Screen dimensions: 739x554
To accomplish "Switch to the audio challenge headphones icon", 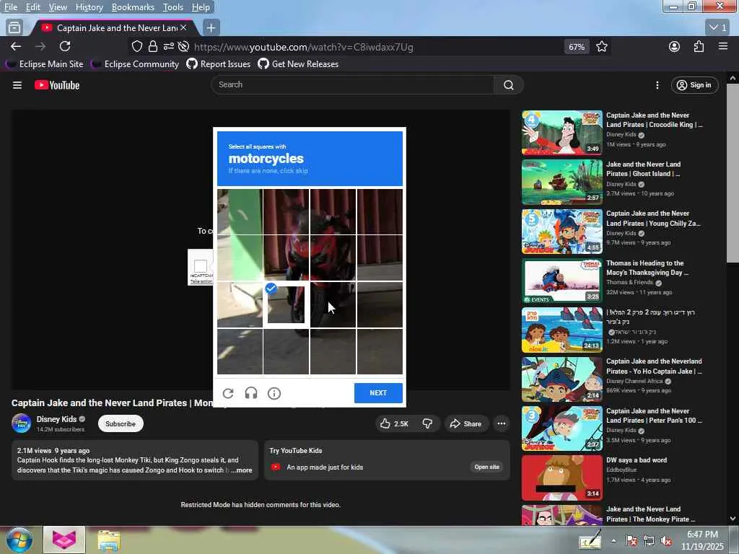I will 251,393.
